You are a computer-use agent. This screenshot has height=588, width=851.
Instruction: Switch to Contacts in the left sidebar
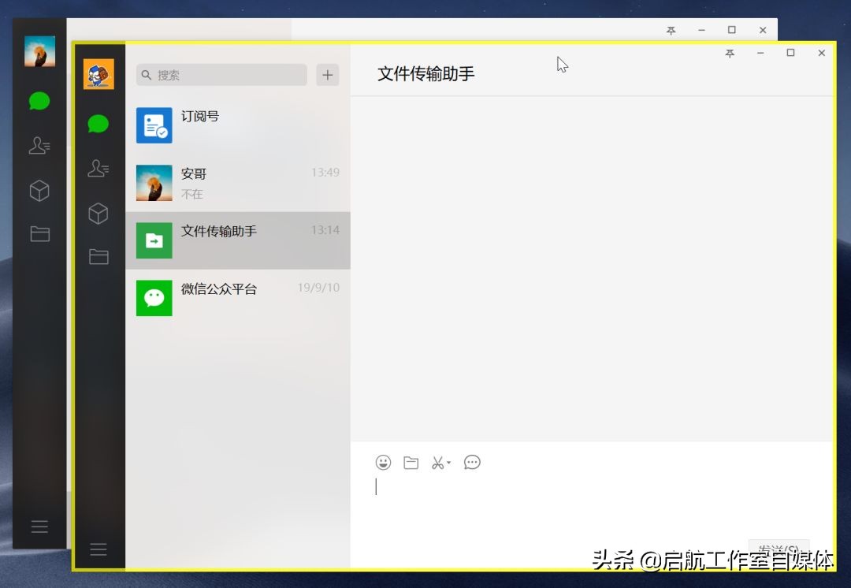(98, 168)
